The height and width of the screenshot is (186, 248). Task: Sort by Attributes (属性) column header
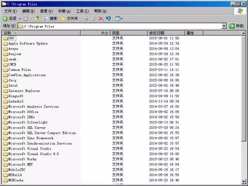click(x=194, y=33)
